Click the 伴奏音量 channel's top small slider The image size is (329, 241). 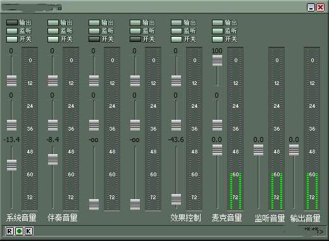(x=53, y=81)
